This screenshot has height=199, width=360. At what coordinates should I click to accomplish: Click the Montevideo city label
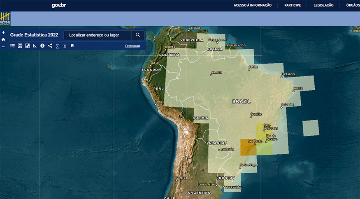click(x=234, y=187)
